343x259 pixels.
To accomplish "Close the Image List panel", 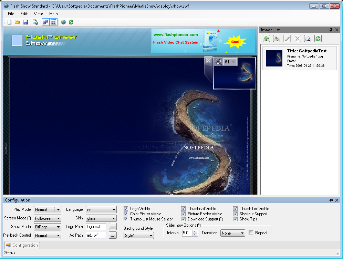I will 337,30.
